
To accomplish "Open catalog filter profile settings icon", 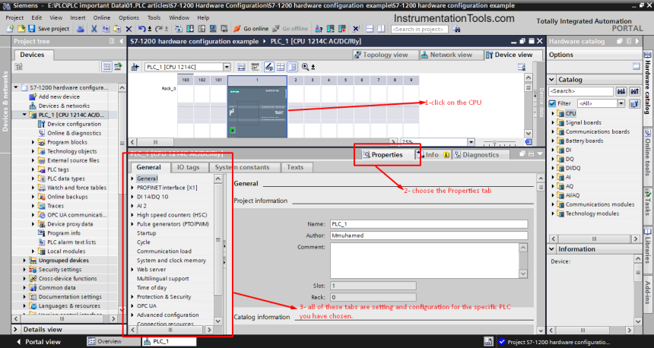I will tap(634, 103).
